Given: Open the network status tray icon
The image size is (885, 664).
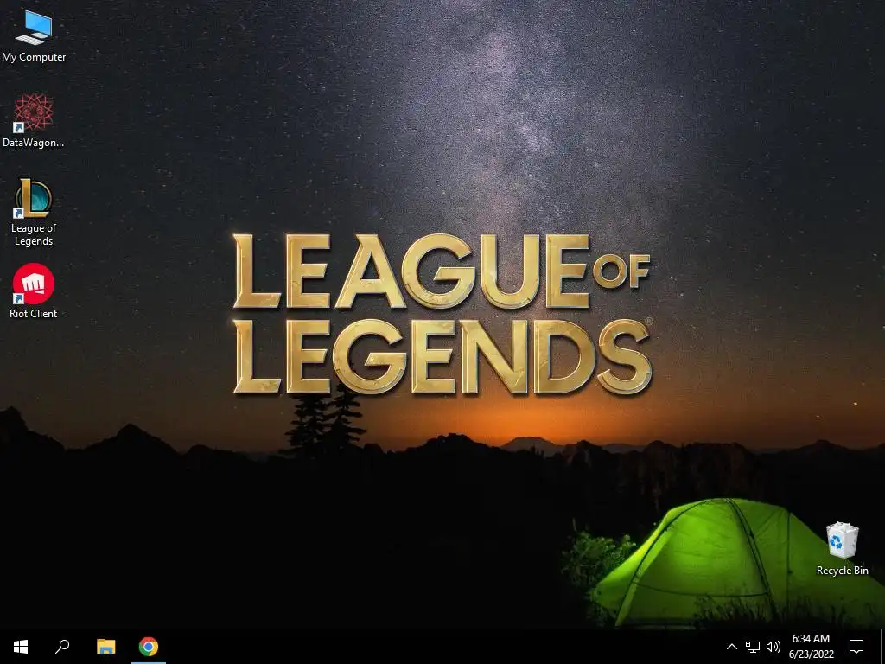Looking at the screenshot, I should 753,647.
